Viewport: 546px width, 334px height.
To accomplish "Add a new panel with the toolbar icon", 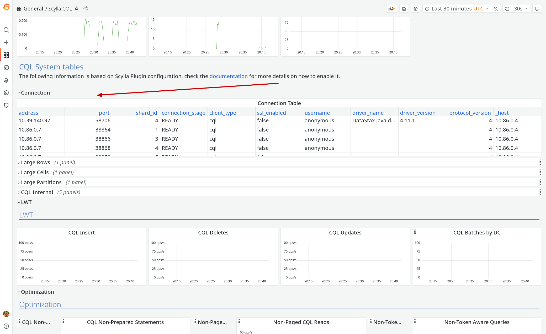I will pos(391,8).
